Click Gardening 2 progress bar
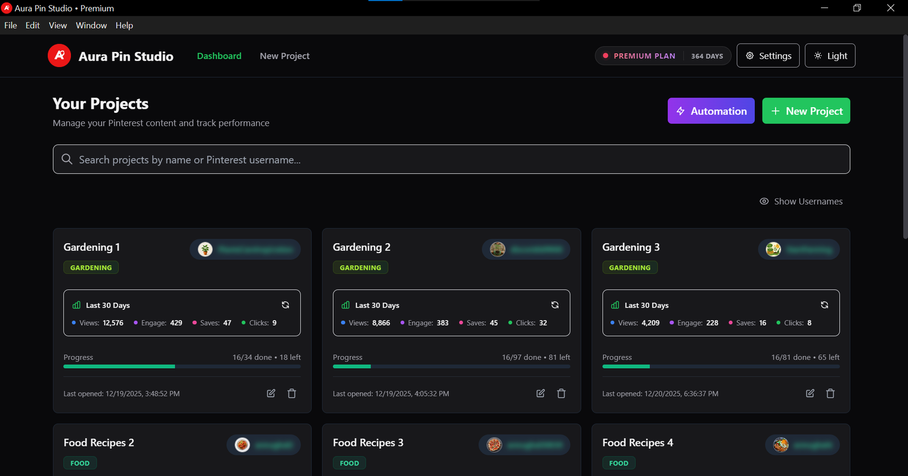 click(x=451, y=367)
